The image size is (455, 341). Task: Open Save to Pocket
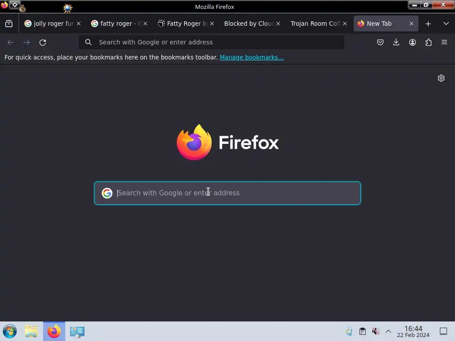coord(380,42)
